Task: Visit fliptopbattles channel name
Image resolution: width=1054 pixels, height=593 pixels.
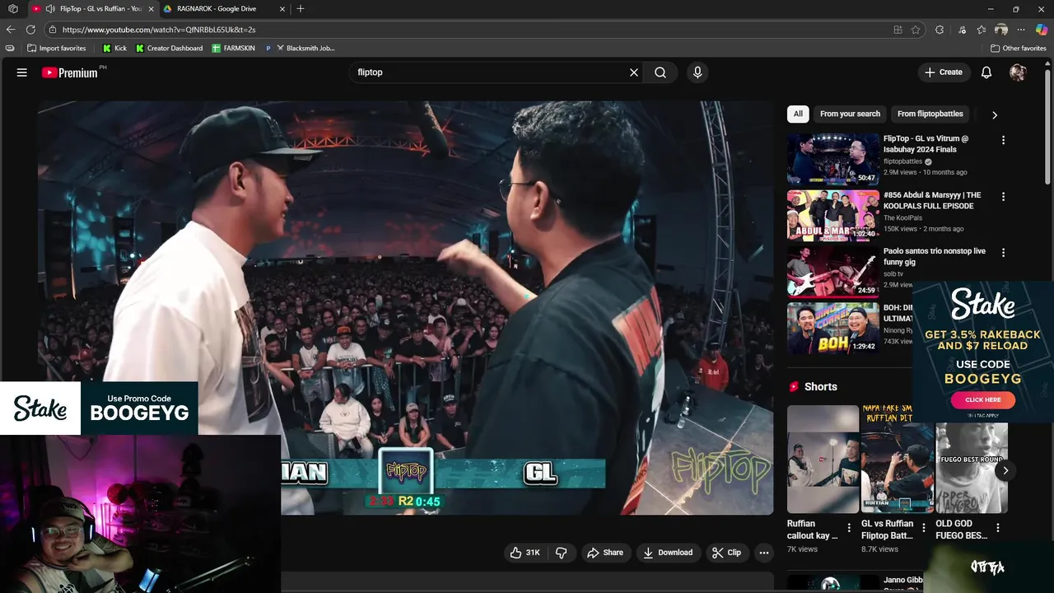Action: tap(902, 161)
